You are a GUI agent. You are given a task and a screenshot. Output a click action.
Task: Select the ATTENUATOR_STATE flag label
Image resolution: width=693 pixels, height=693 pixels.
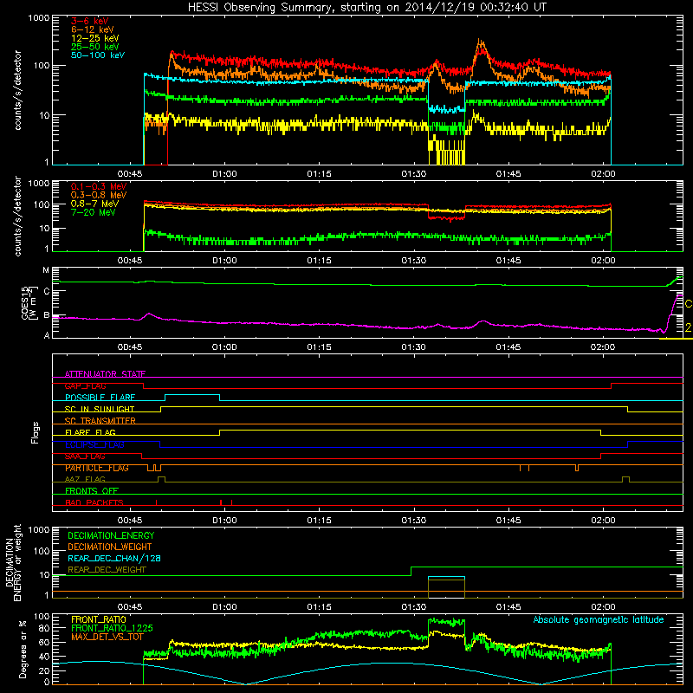tap(105, 374)
